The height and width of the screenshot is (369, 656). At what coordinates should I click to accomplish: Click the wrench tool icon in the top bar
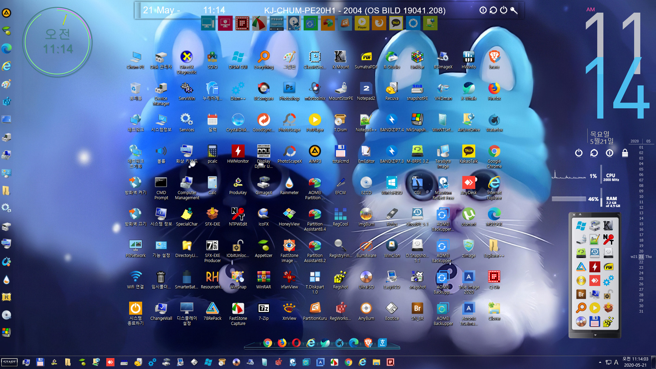coord(514,10)
